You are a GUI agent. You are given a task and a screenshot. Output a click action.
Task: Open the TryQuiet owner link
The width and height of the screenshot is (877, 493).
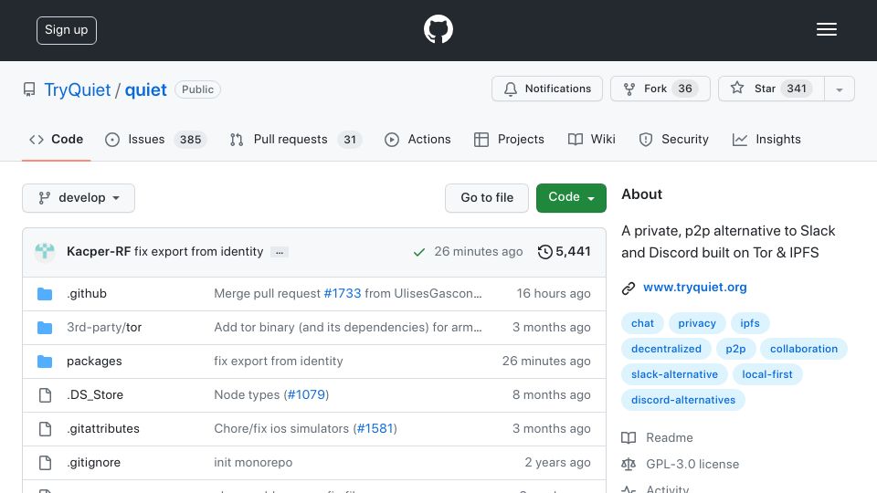click(77, 90)
